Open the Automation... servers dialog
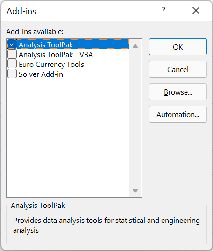The width and height of the screenshot is (213, 251). (178, 114)
